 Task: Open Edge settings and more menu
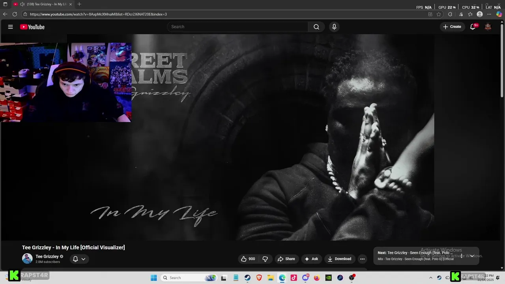[x=490, y=14]
